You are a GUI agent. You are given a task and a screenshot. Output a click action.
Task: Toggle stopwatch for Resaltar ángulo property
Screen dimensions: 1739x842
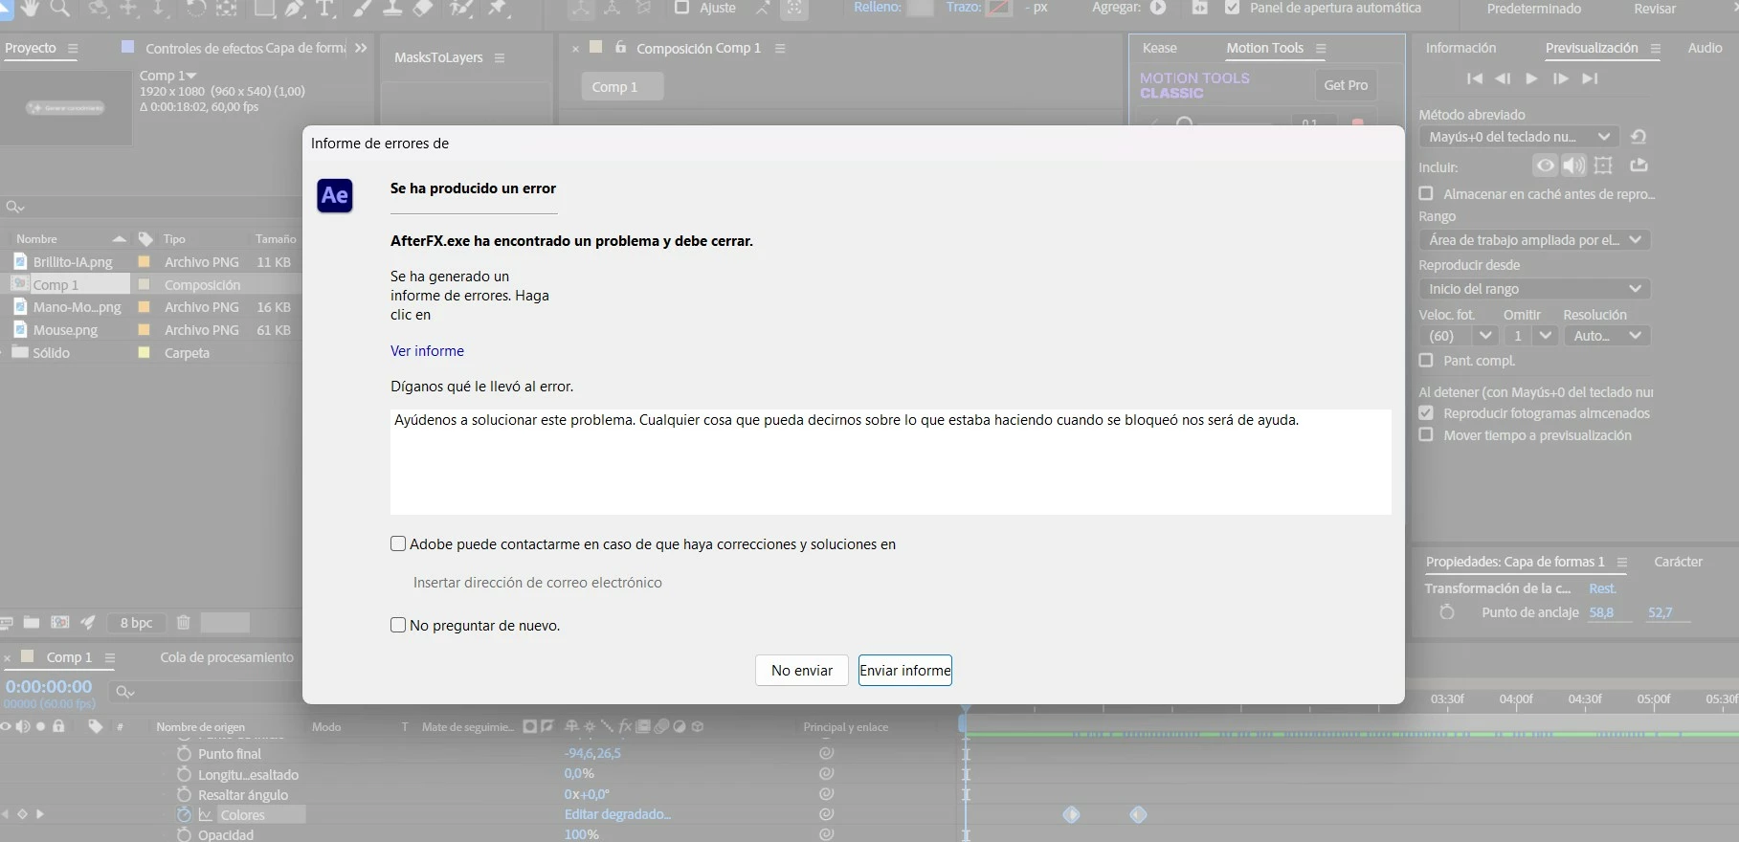click(x=184, y=795)
